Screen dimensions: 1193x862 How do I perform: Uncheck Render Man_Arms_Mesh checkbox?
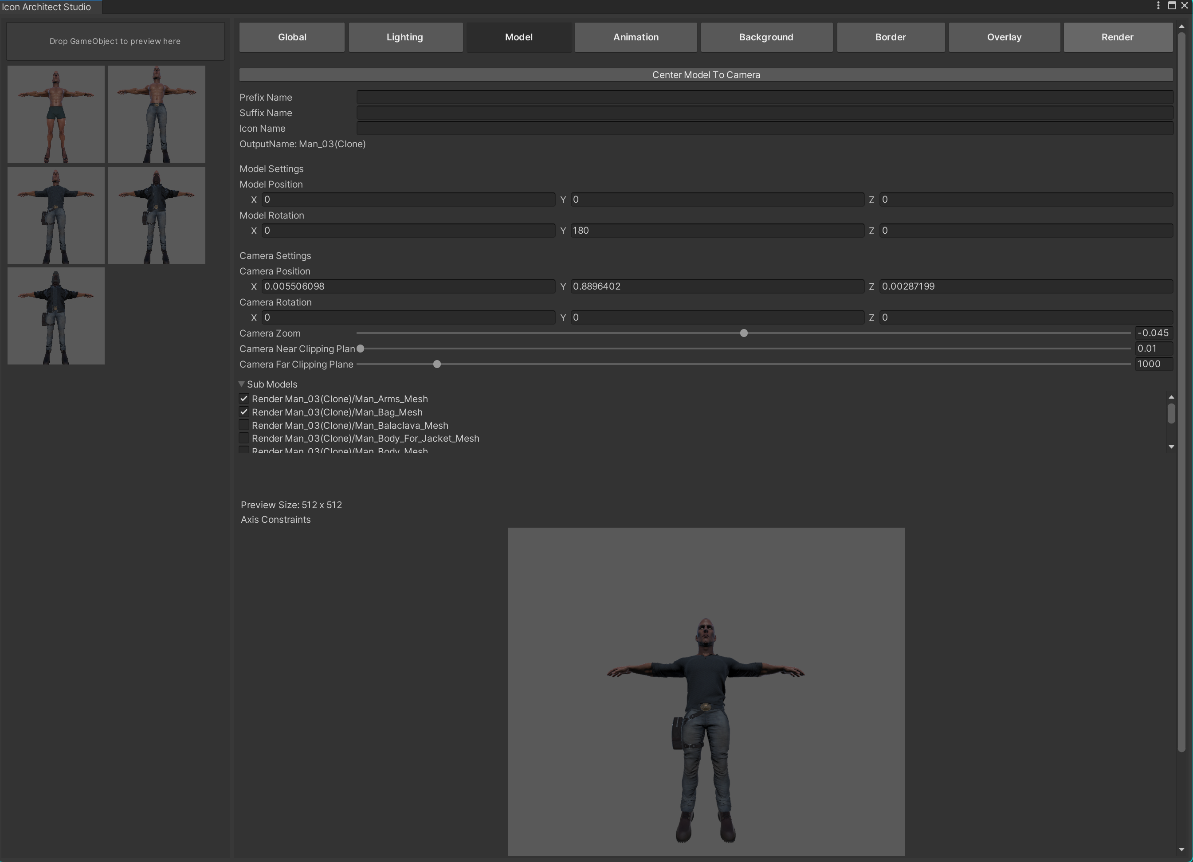244,399
